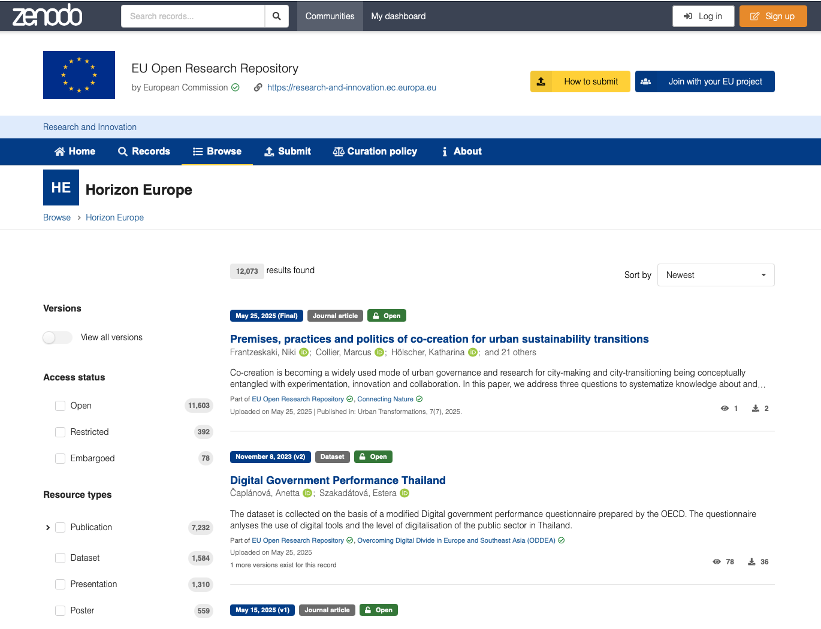The height and width of the screenshot is (629, 821).
Task: Open the Records tab
Action: pos(144,152)
